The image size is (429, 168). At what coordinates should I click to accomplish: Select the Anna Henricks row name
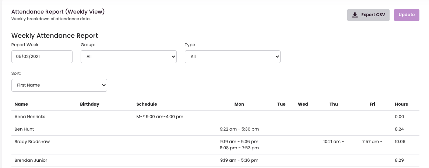30,117
